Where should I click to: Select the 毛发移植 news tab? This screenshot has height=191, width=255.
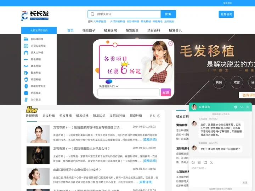pyautogui.click(x=66, y=116)
